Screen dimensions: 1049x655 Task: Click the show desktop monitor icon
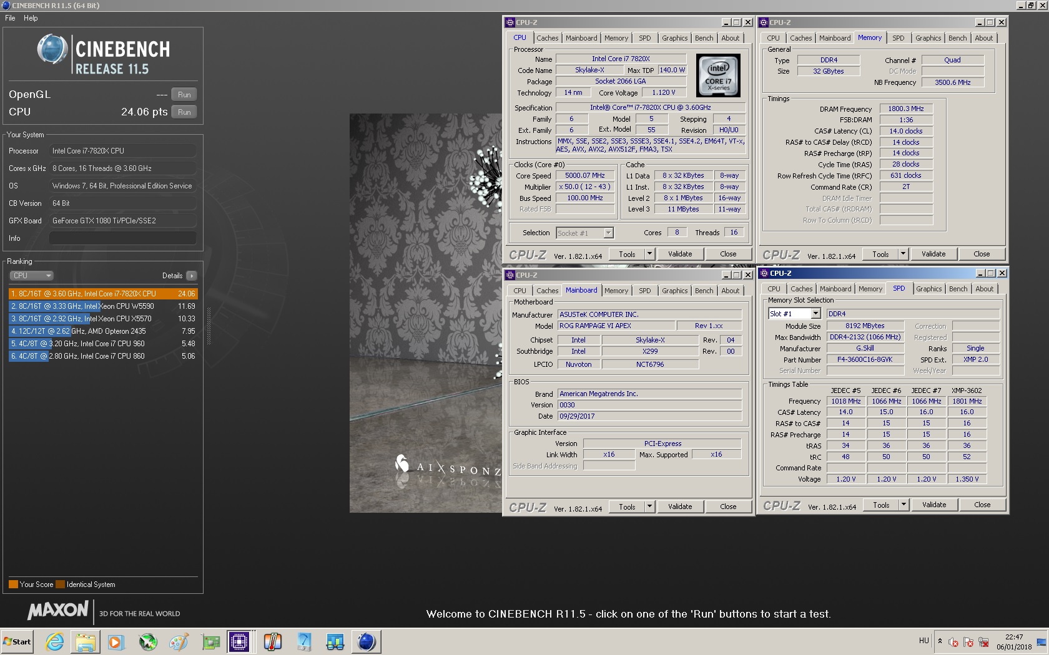coord(1041,641)
